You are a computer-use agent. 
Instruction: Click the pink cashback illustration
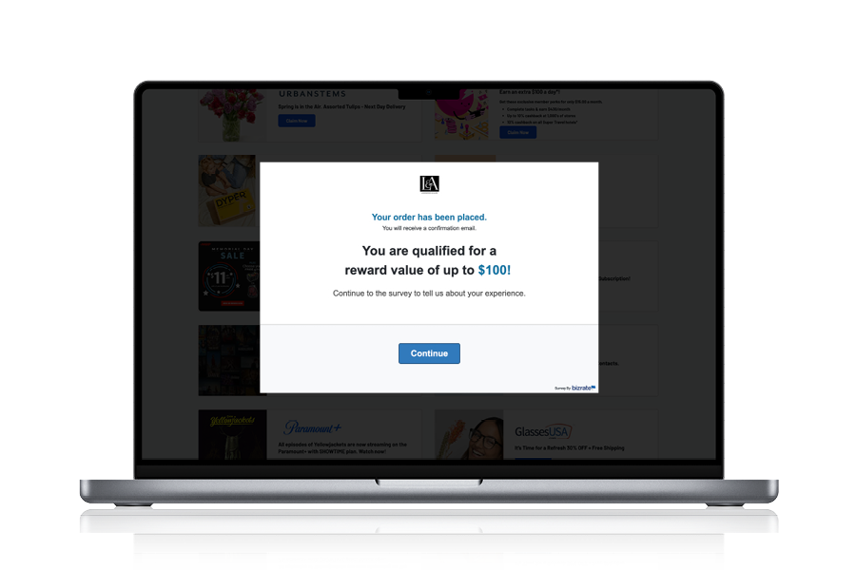tap(461, 114)
